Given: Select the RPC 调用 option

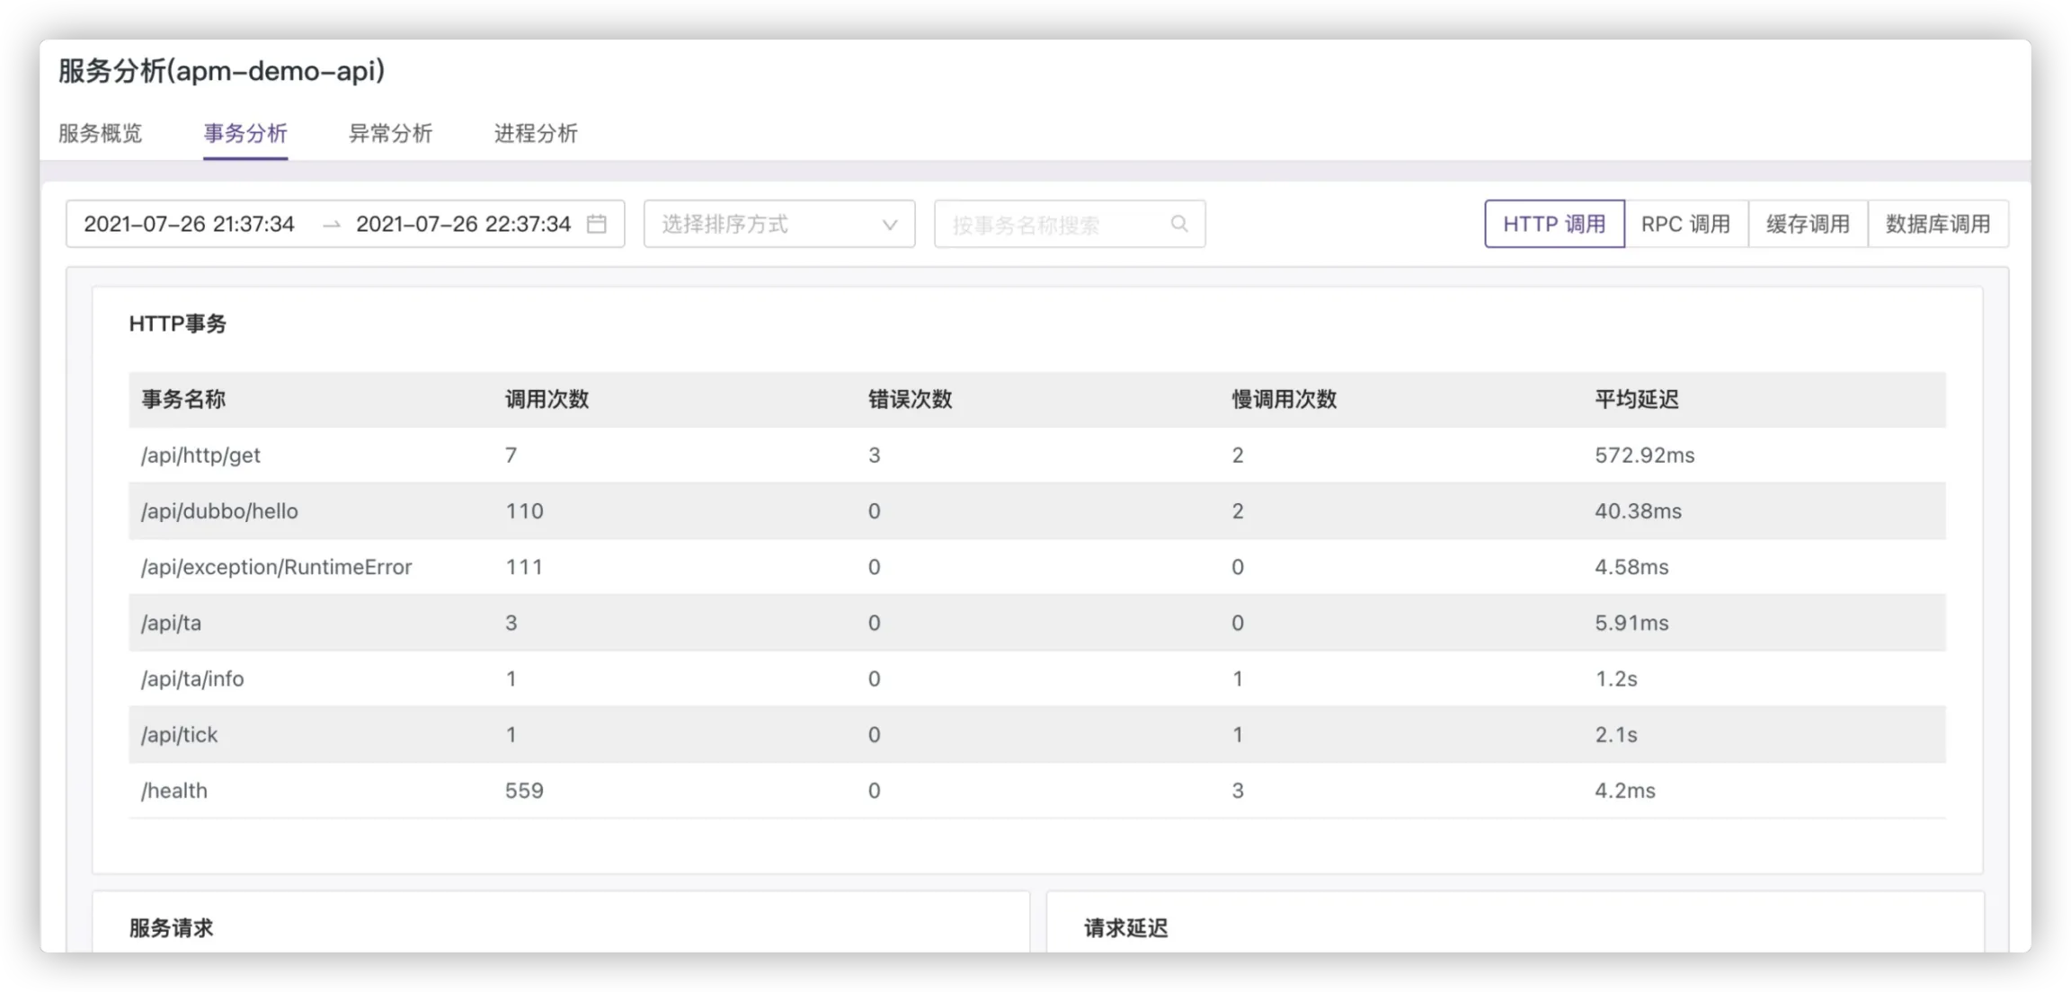Looking at the screenshot, I should coord(1685,224).
